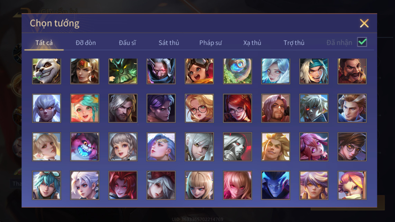This screenshot has height=222, width=395.
Task: Select the panda hero portrait
Action: coord(47,71)
